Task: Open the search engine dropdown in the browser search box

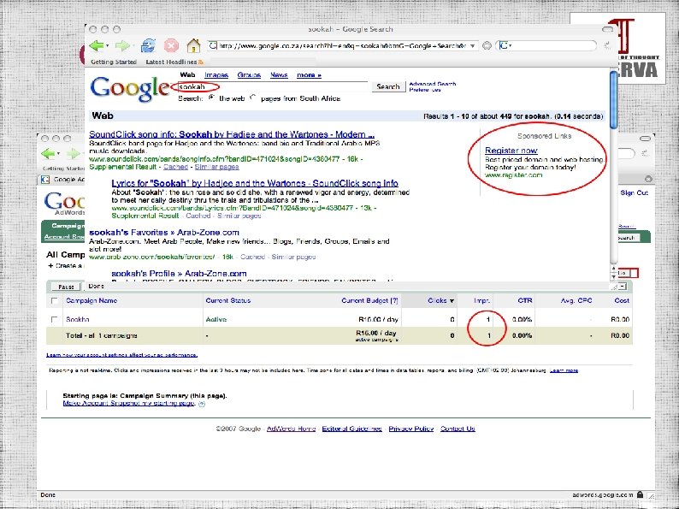Action: click(505, 45)
